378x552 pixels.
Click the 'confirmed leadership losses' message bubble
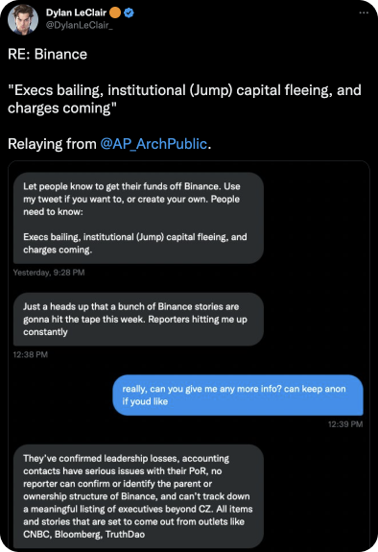pyautogui.click(x=138, y=496)
